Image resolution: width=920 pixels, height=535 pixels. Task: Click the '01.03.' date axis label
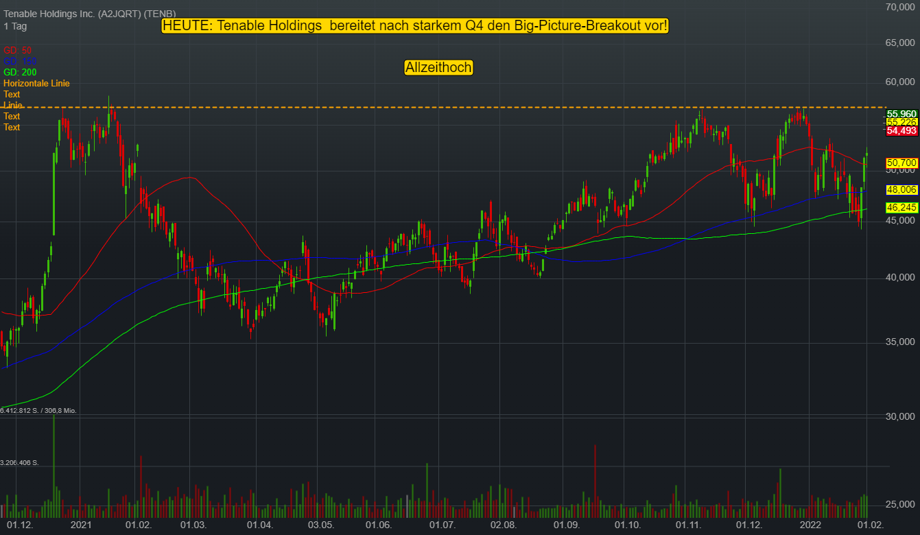(x=193, y=525)
